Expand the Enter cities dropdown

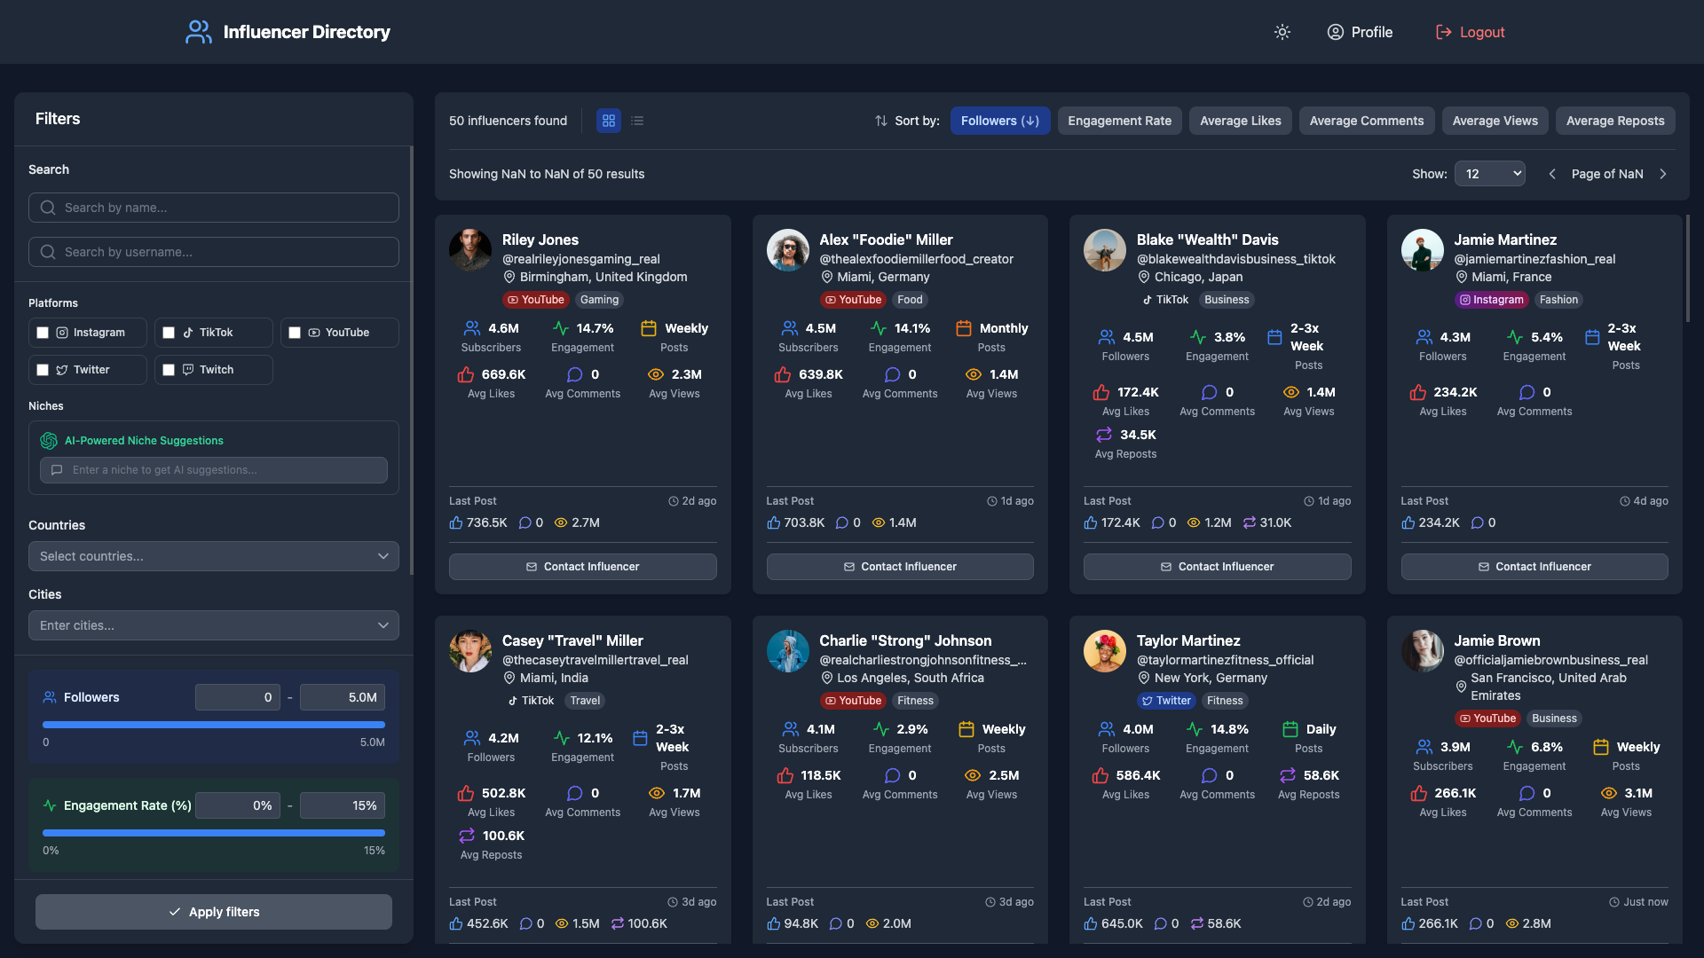(x=213, y=625)
